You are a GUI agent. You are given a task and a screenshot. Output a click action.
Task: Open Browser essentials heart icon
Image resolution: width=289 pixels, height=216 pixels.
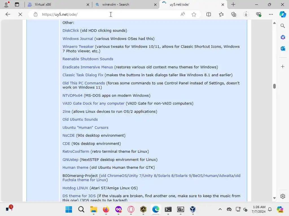pyautogui.click(x=259, y=14)
